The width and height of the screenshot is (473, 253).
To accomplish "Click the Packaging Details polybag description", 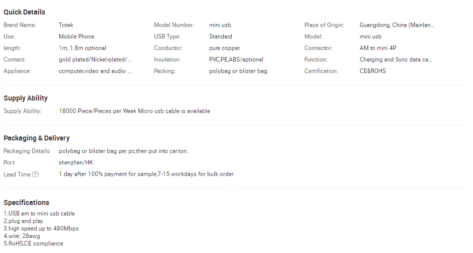I will click(123, 151).
